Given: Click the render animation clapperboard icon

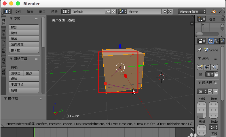Looking at the screenshot, I should click(x=207, y=67).
